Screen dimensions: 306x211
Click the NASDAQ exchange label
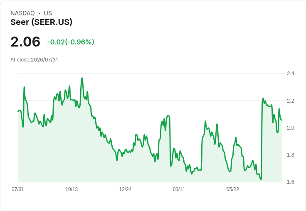coord(22,13)
